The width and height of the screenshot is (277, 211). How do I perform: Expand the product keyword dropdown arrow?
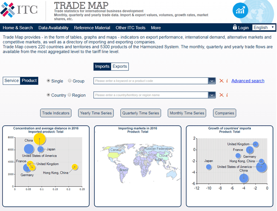click(x=212, y=81)
